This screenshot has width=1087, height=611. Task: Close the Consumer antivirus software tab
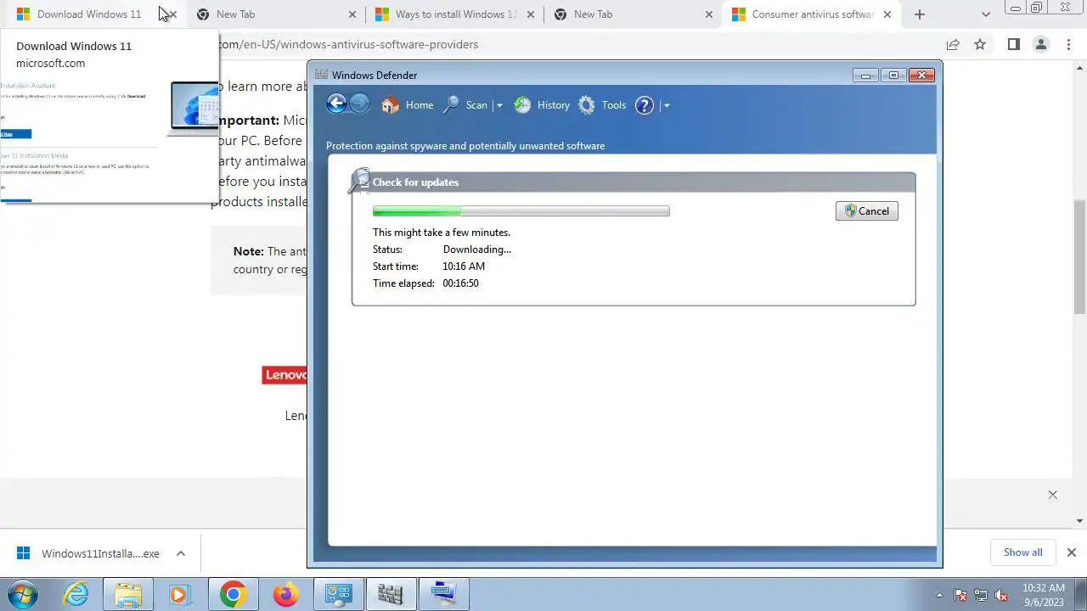[887, 14]
